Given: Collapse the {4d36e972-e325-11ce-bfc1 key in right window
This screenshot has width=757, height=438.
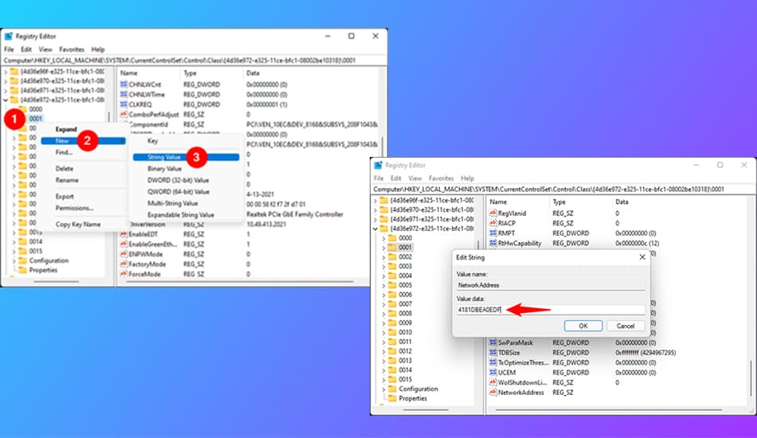Looking at the screenshot, I should click(x=375, y=229).
